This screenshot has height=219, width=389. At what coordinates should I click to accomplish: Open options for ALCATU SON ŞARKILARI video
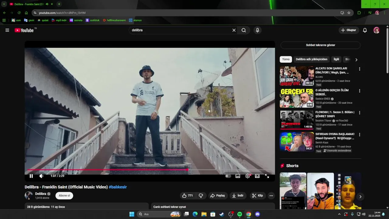360,69
